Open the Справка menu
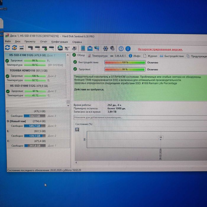 [77, 42]
